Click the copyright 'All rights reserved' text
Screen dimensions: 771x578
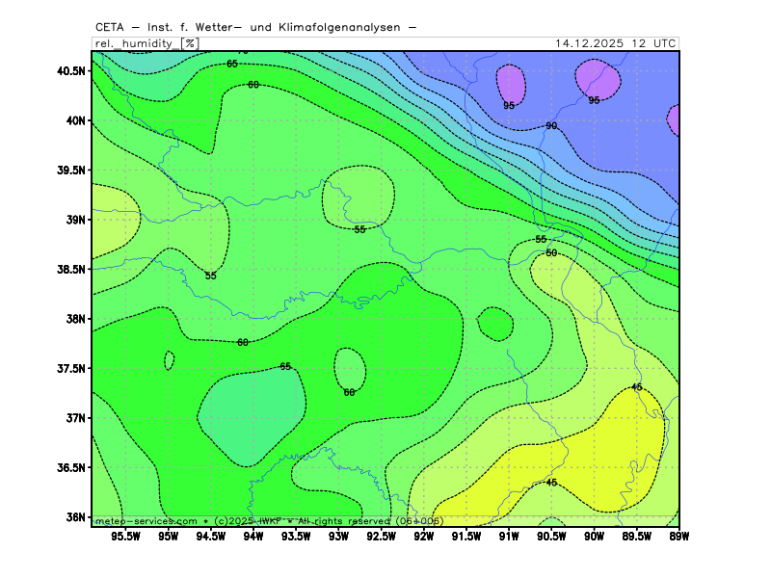click(339, 520)
